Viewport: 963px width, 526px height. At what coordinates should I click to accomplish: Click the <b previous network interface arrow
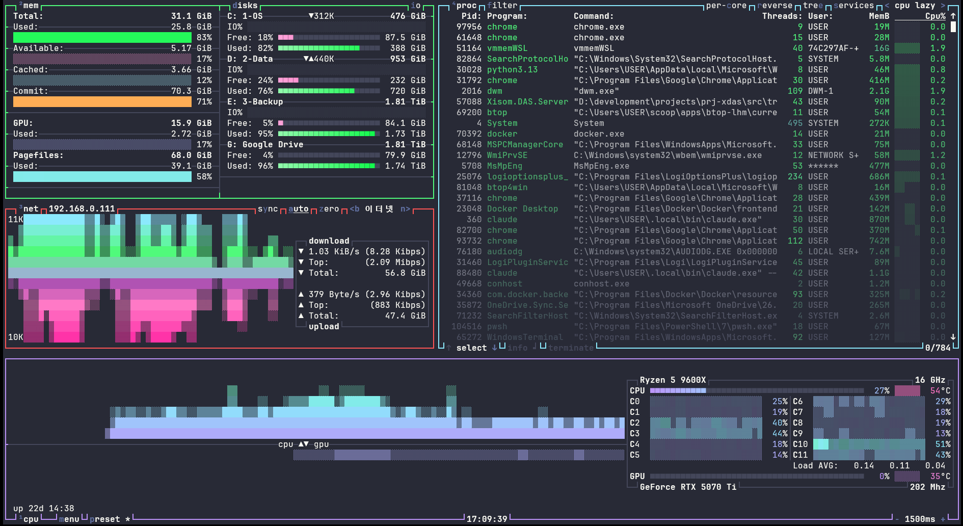coord(354,209)
